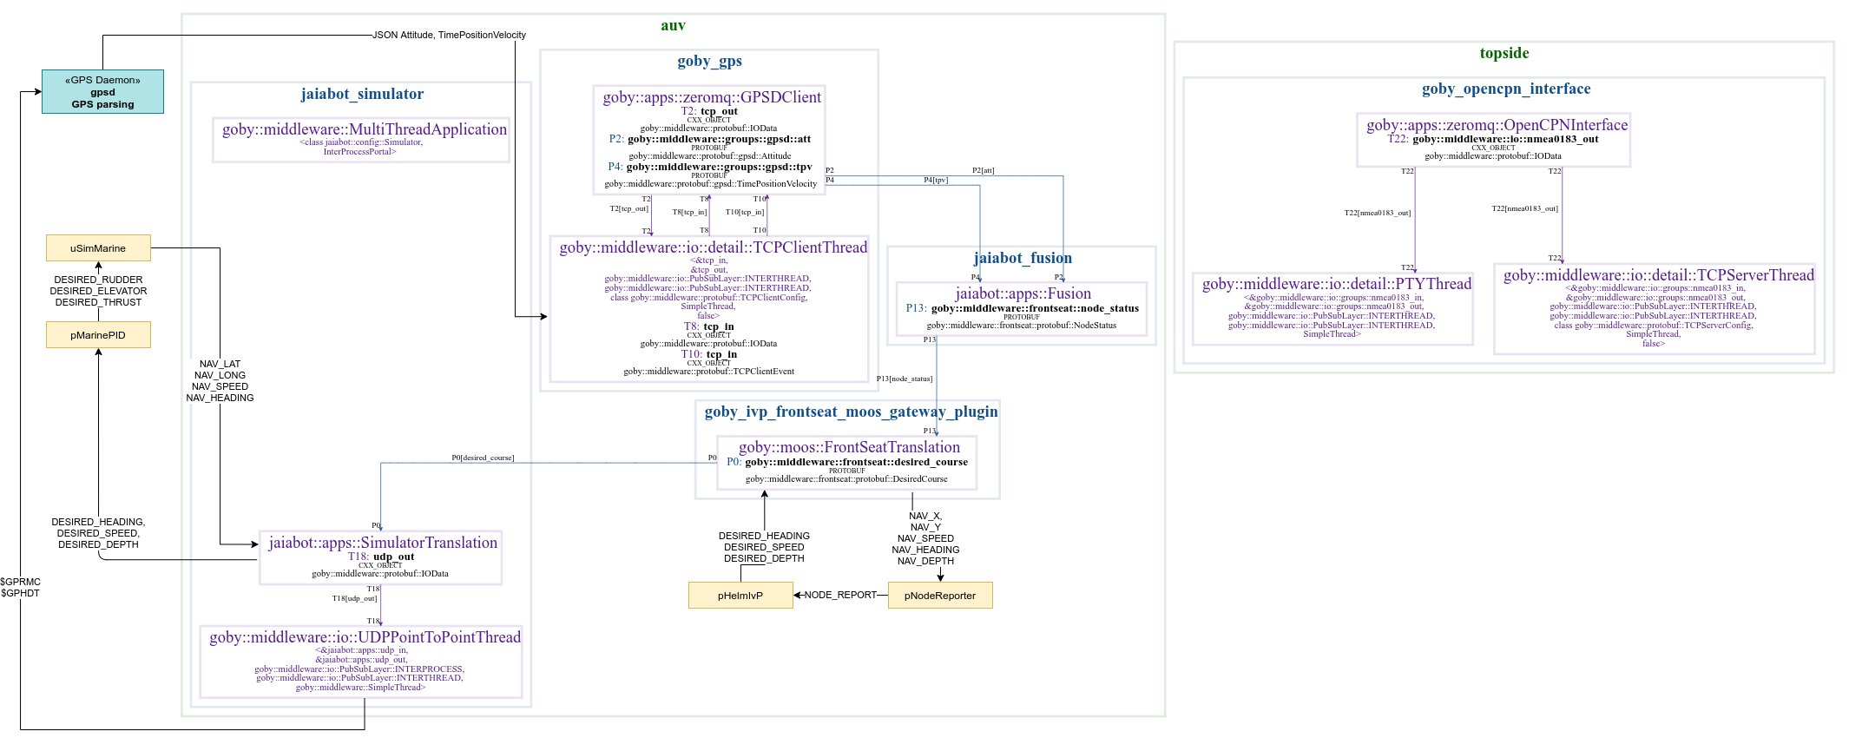Select the MultiThreadApplication box
The image size is (1849, 738).
(361, 140)
